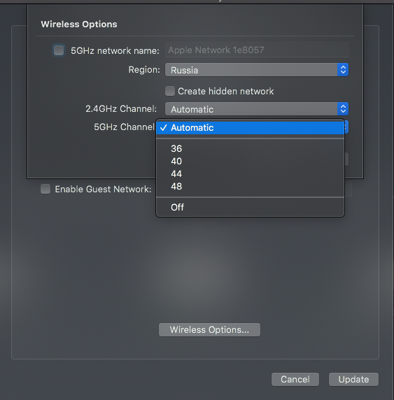The image size is (394, 400).
Task: Tick the Enable Guest Network checkbox
Action: click(45, 189)
